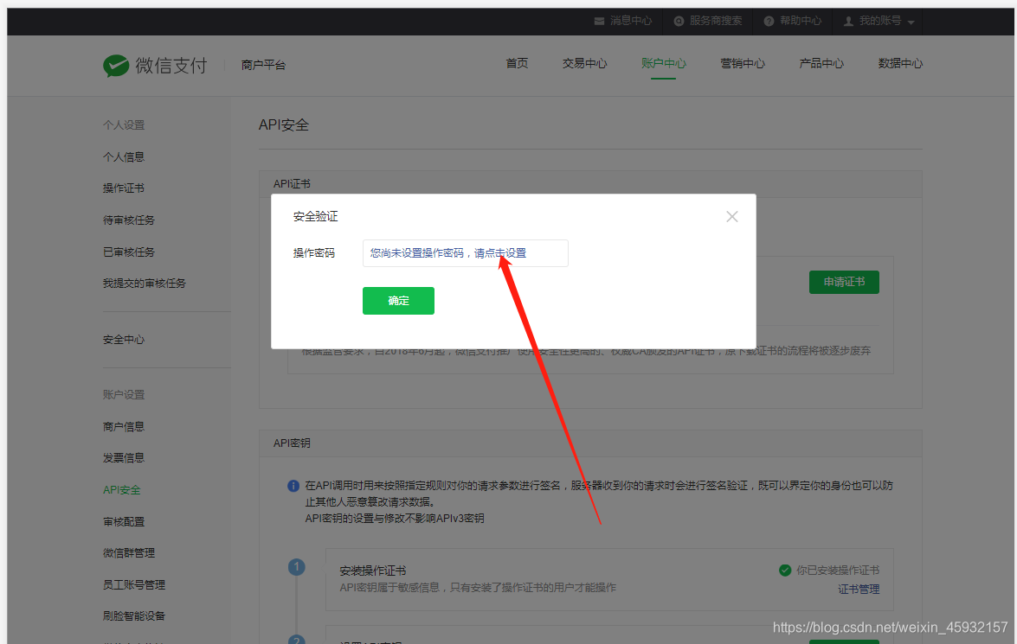Open 营销中心 navigation tab

coord(743,63)
